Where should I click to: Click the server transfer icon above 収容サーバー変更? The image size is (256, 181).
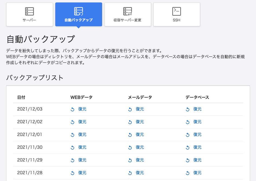[128, 11]
